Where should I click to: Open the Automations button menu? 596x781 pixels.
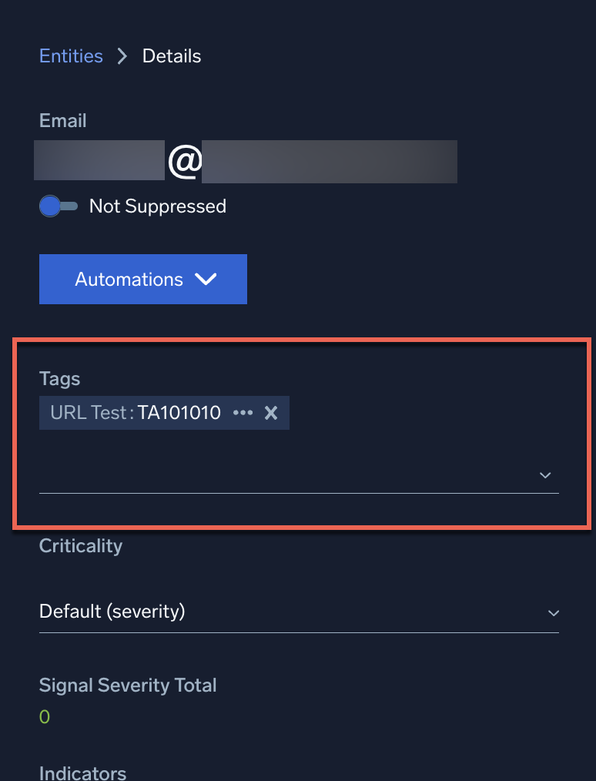pyautogui.click(x=129, y=280)
